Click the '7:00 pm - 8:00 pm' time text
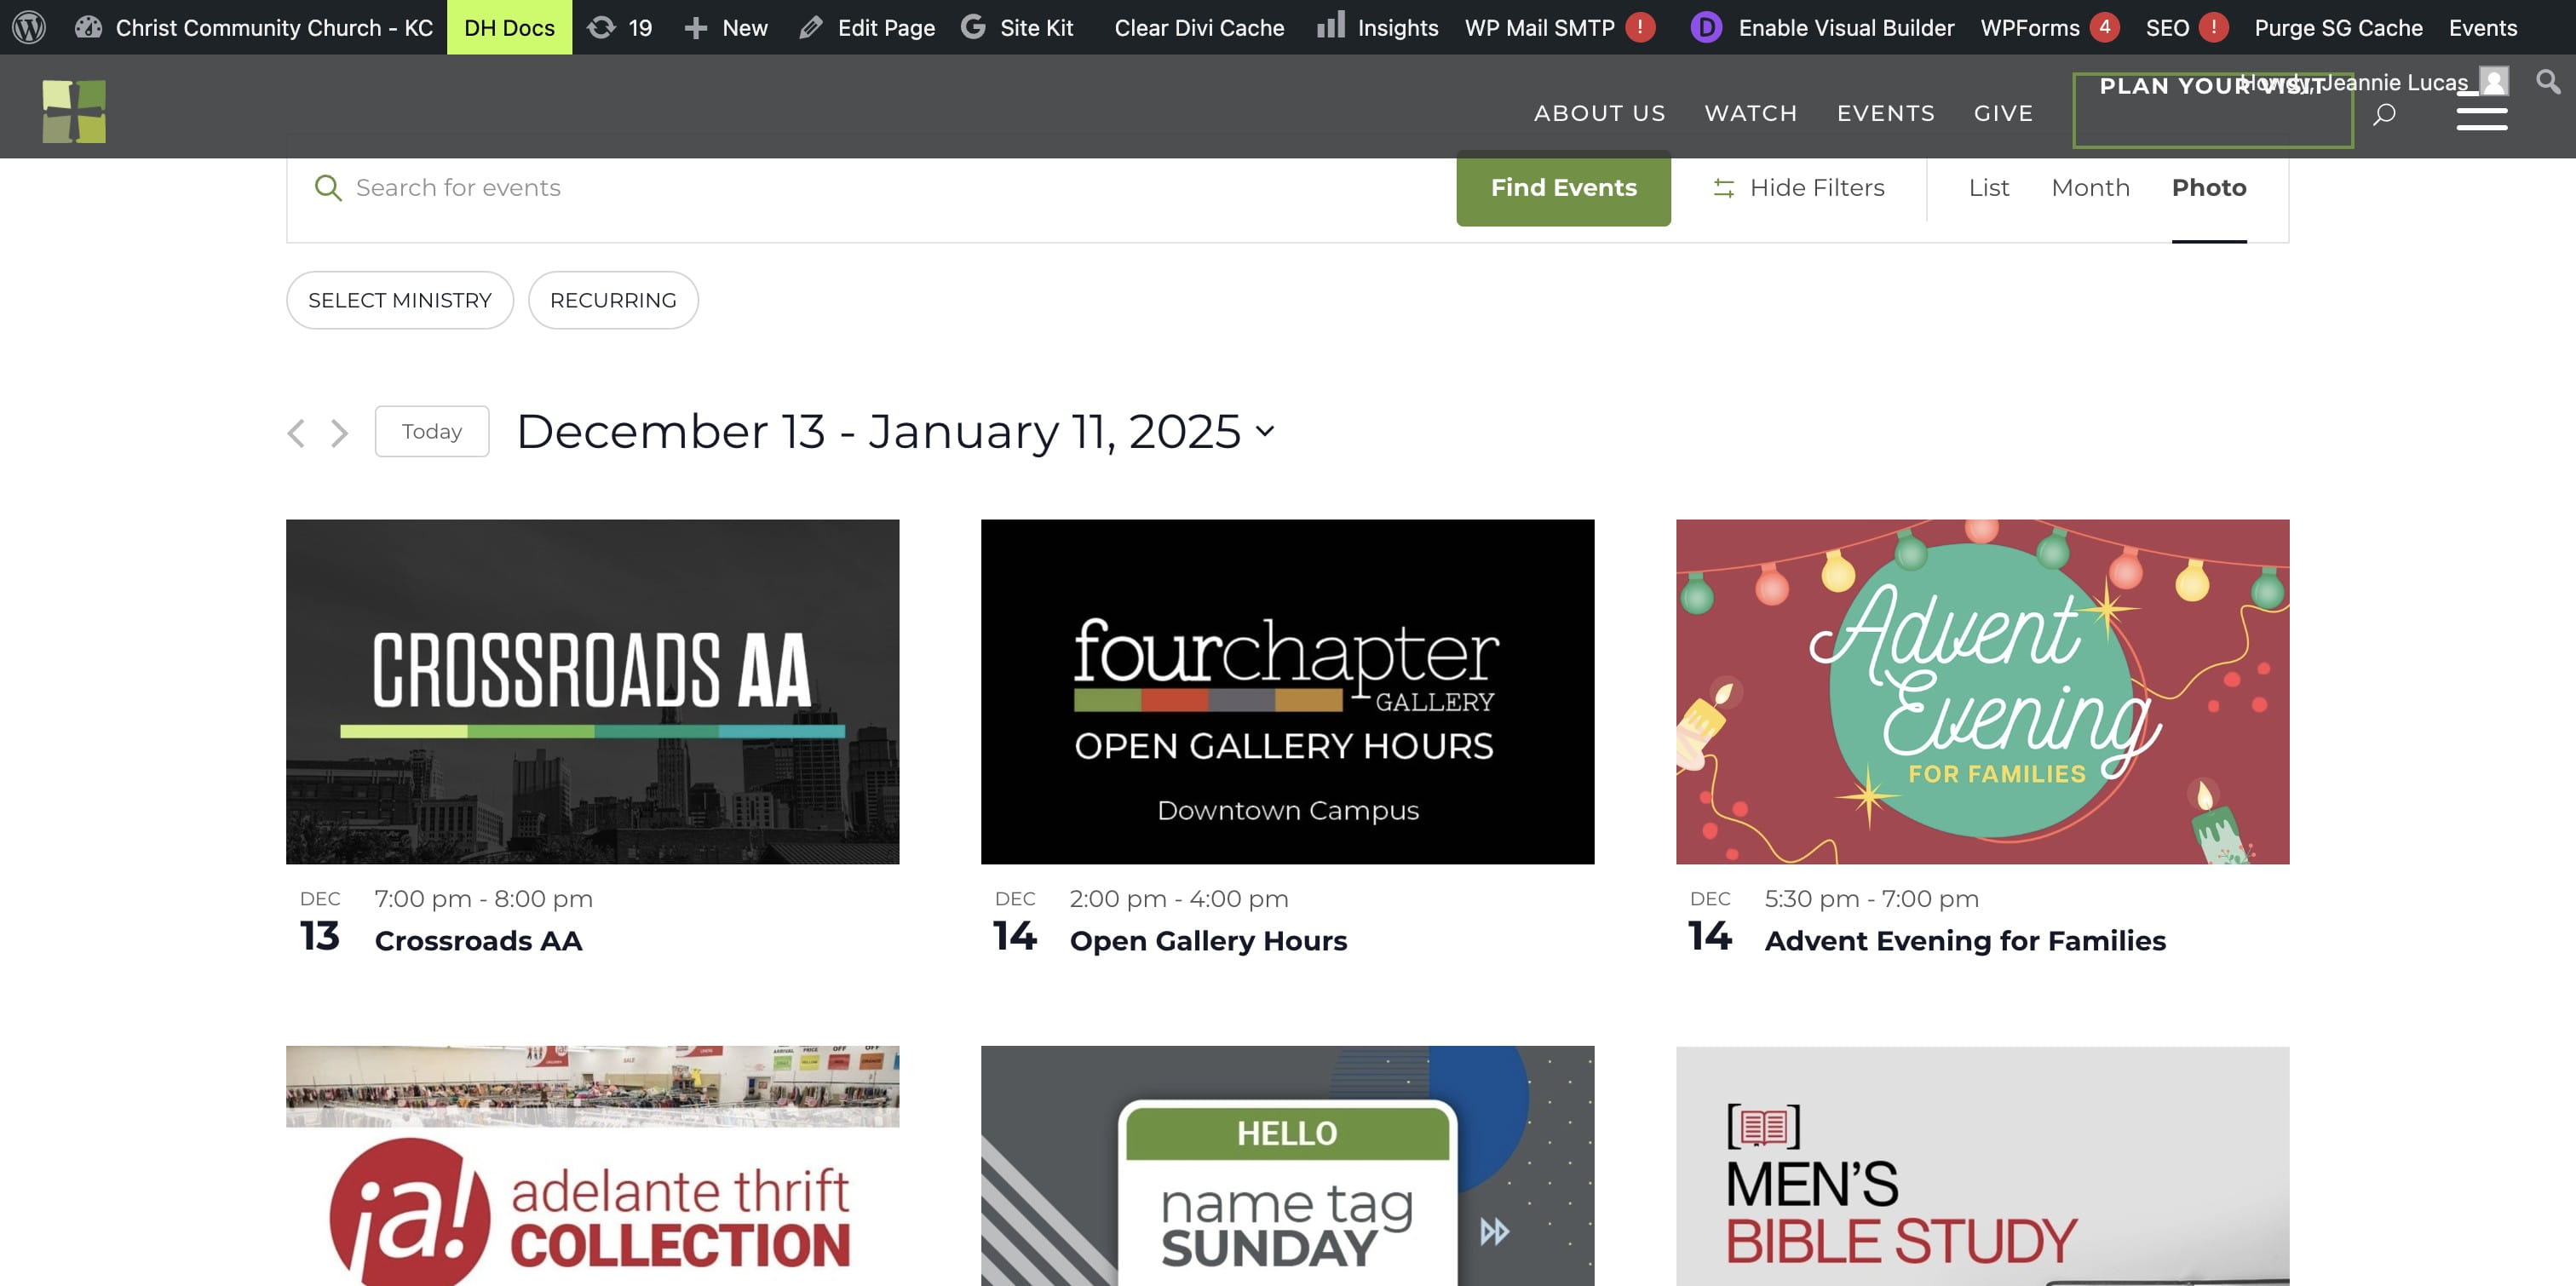The height and width of the screenshot is (1286, 2576). [x=483, y=898]
